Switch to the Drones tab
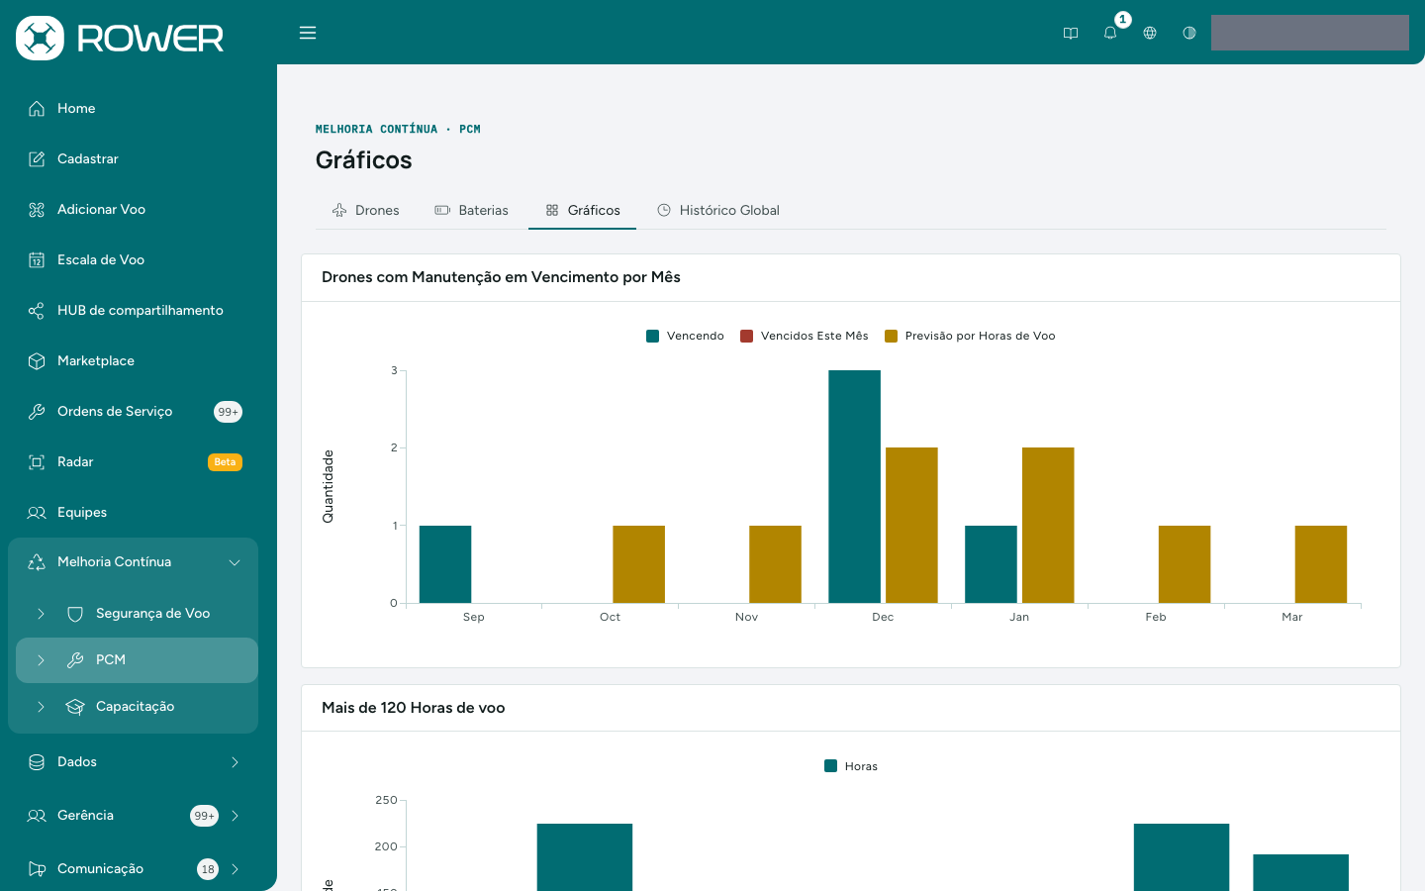This screenshot has height=891, width=1425. click(x=365, y=210)
